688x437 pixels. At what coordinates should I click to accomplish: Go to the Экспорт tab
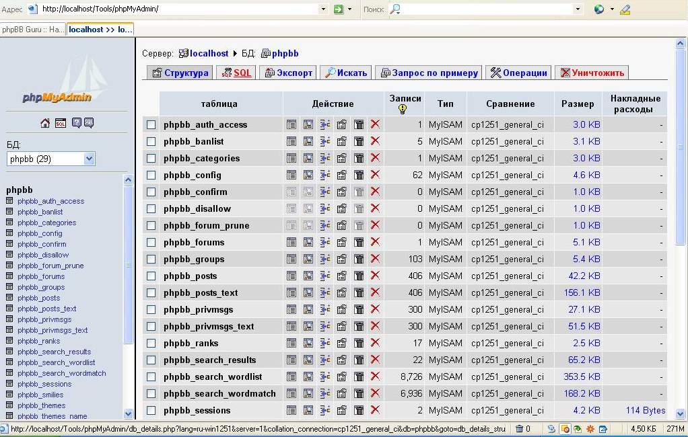(288, 73)
